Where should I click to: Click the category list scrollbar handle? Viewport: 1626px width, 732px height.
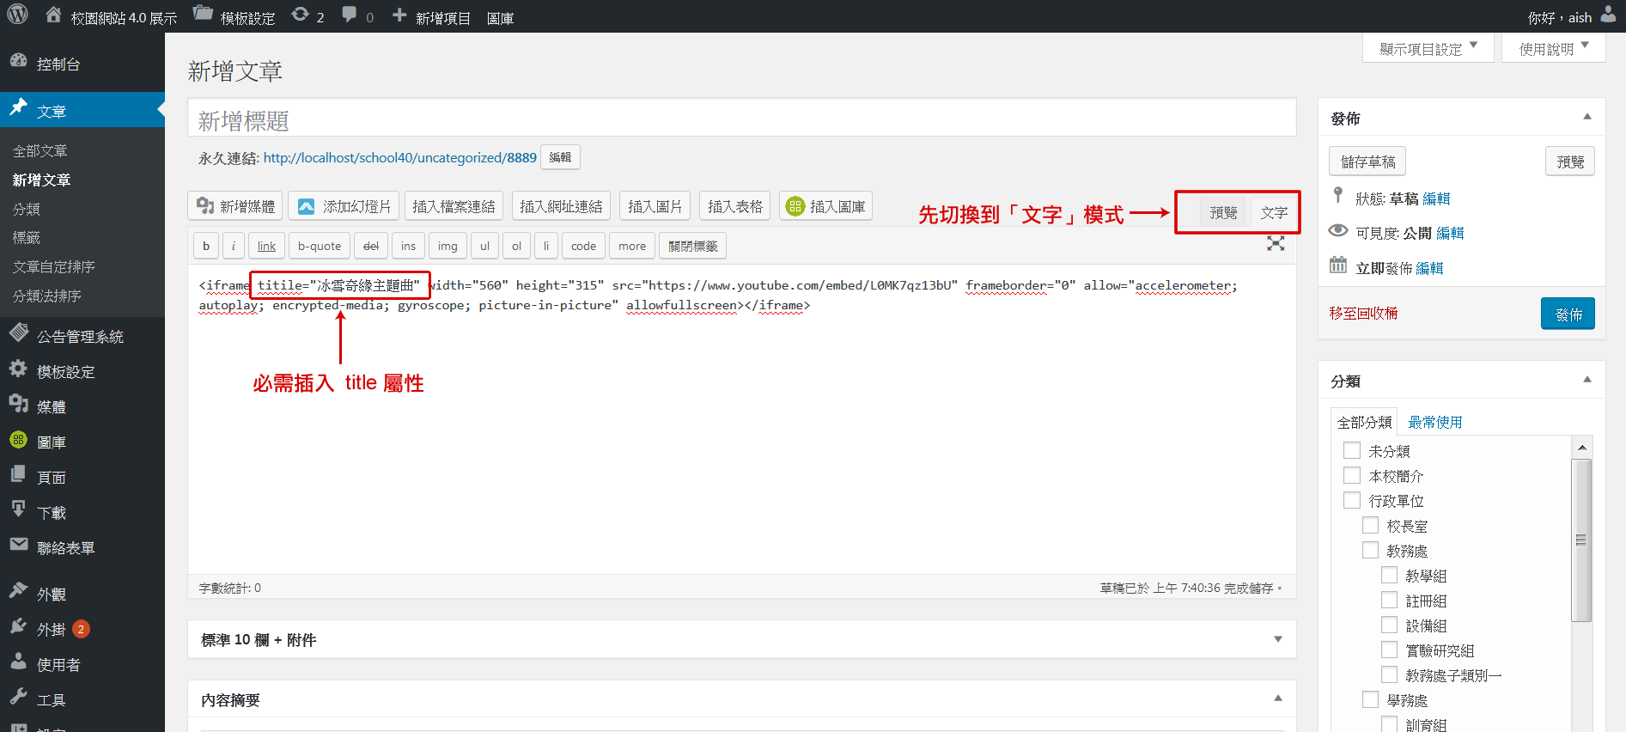pos(1580,540)
